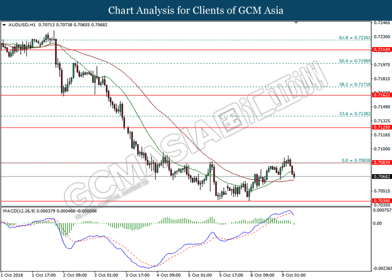Click the AUDUSD,H1 symbol dropdown triangle
Screen dimensions: 392x280
pyautogui.click(x=4, y=25)
